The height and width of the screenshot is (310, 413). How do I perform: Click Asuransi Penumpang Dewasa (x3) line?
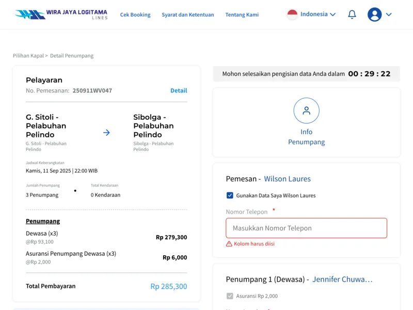click(x=71, y=254)
